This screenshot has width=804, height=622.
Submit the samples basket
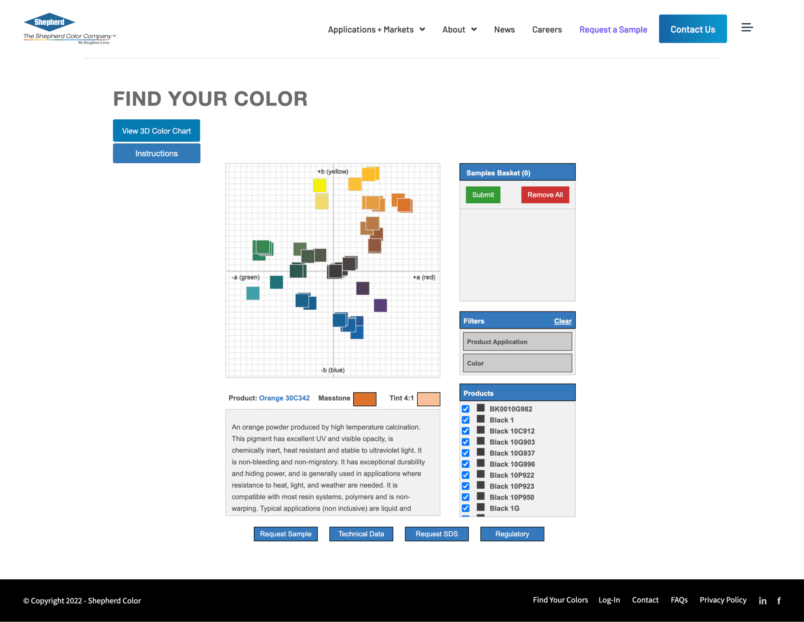[x=483, y=195]
